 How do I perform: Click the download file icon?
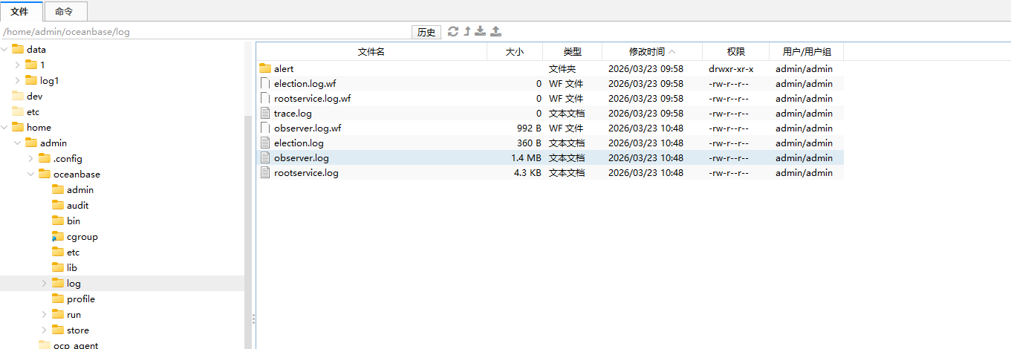481,31
